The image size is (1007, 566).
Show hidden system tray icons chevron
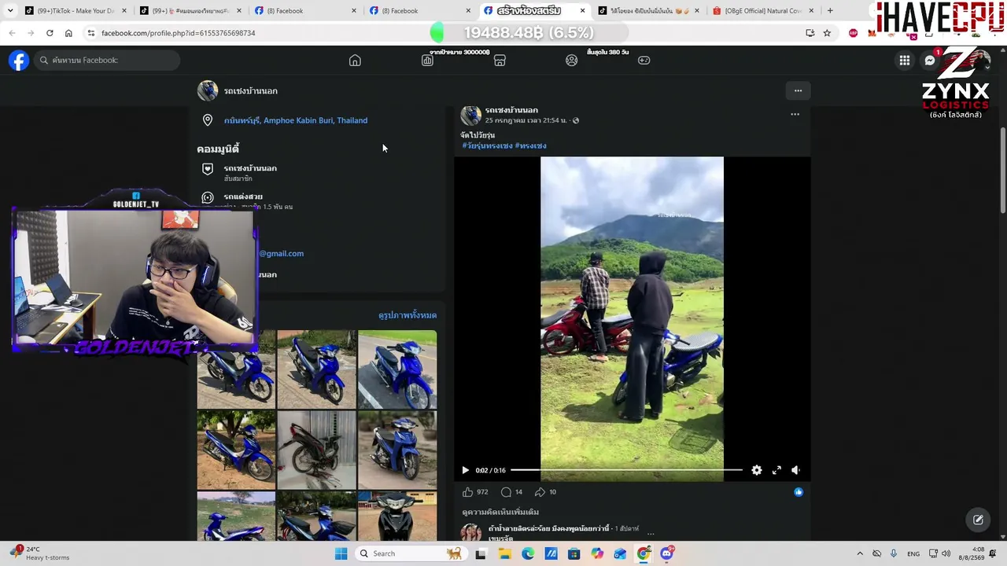(860, 553)
